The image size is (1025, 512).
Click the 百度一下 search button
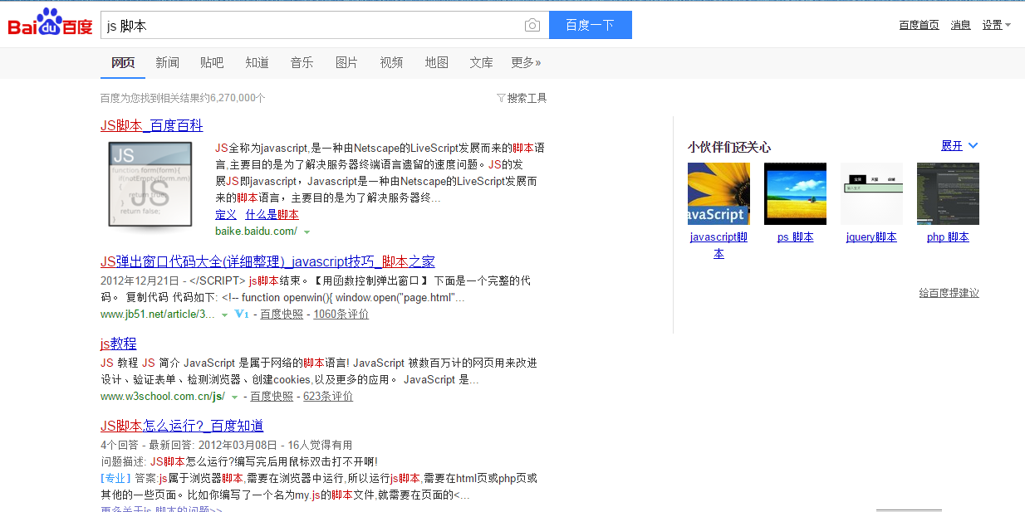pos(591,25)
